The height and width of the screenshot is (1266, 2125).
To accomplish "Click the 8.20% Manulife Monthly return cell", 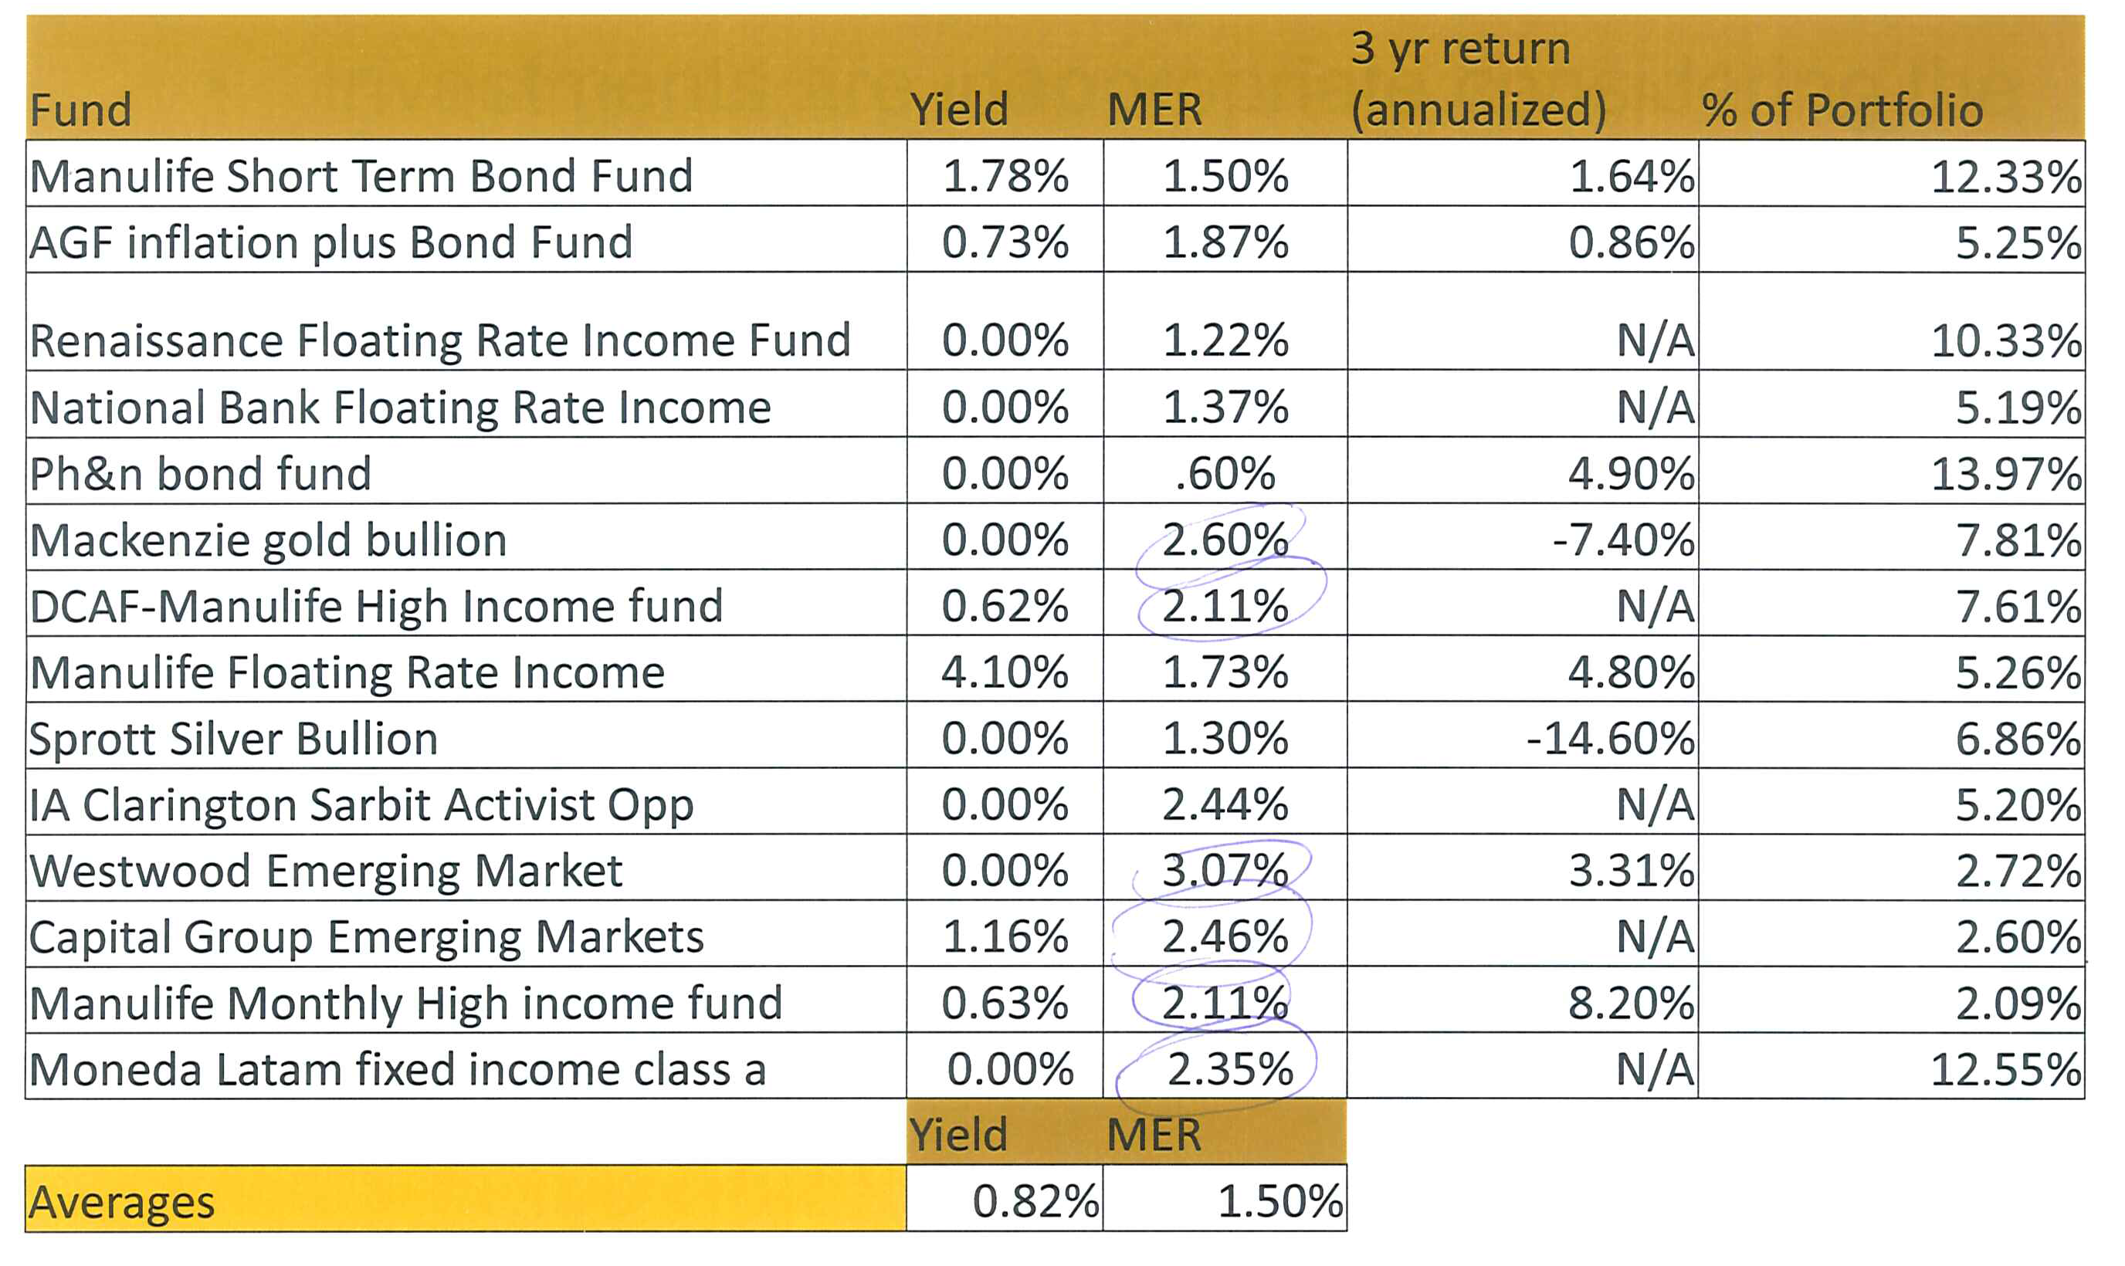I will [x=1523, y=1000].
